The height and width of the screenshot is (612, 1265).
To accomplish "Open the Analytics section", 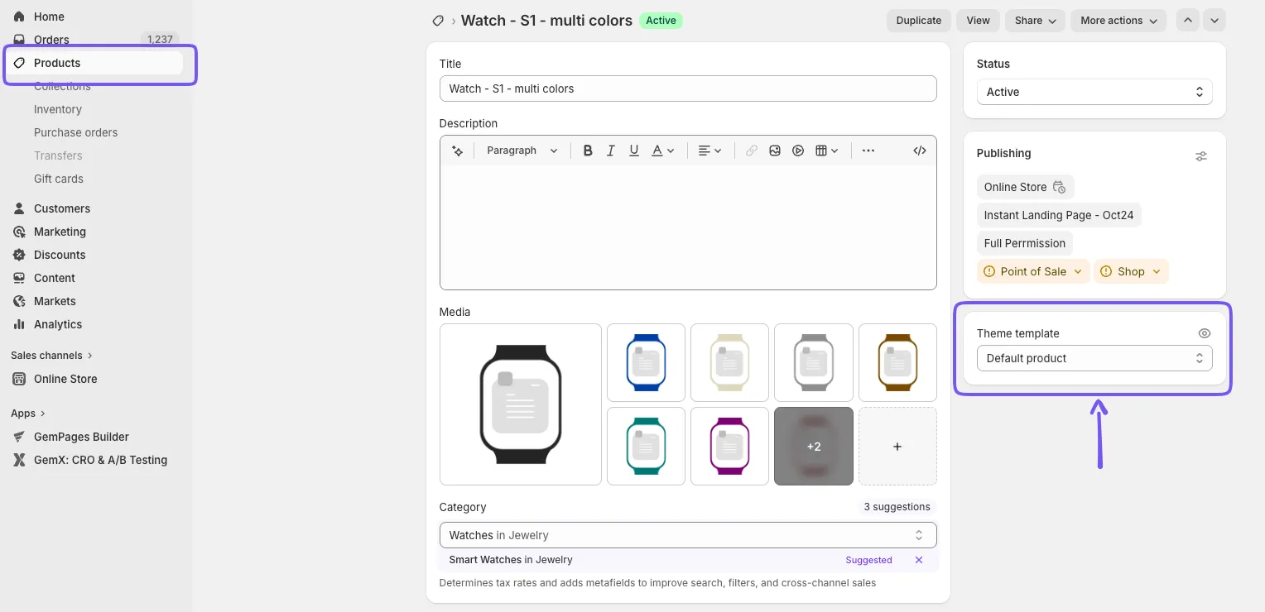I will pos(58,324).
